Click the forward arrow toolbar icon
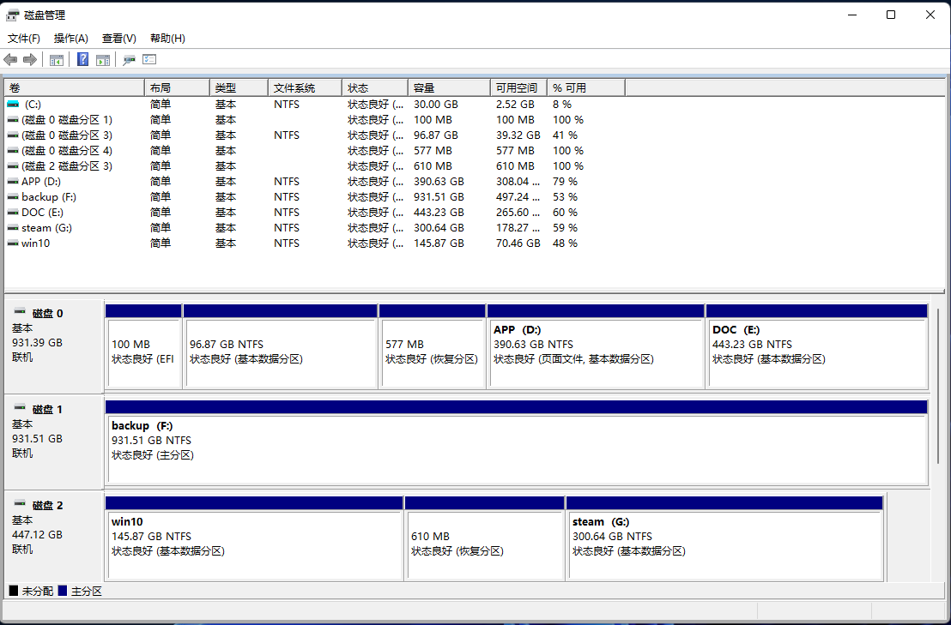The image size is (951, 625). 30,60
